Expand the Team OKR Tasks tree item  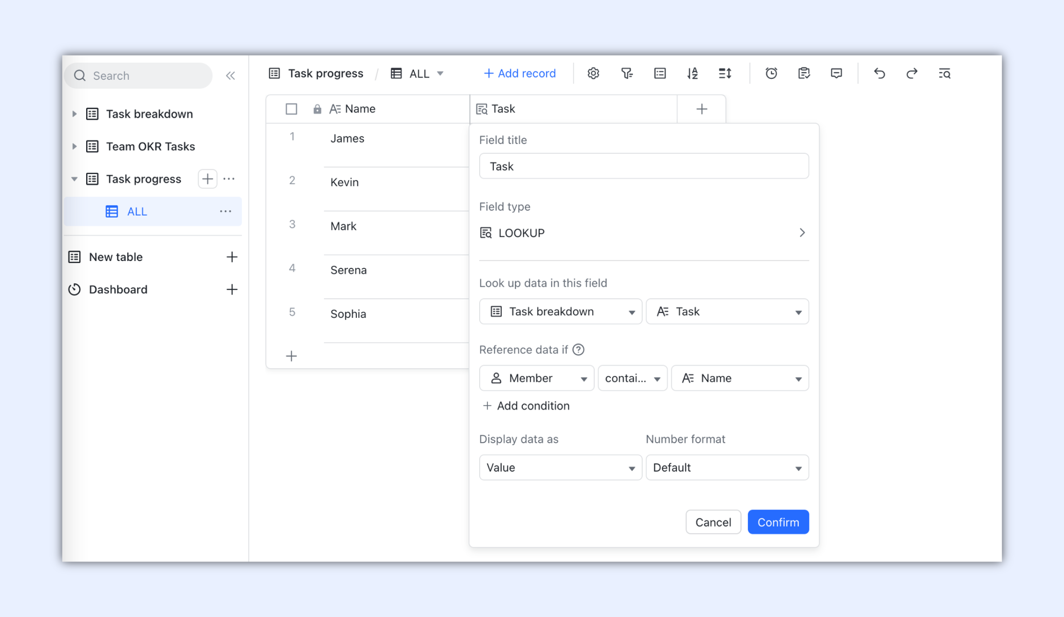tap(74, 146)
